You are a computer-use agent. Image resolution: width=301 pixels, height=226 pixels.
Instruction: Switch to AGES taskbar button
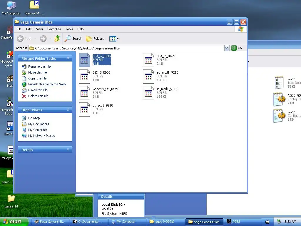tap(242, 222)
